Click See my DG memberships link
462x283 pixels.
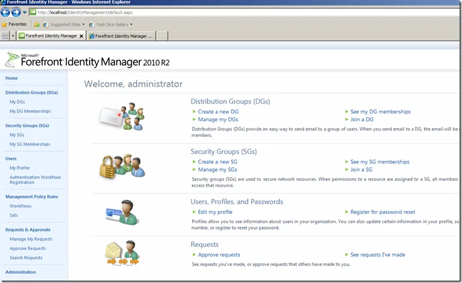[381, 112]
